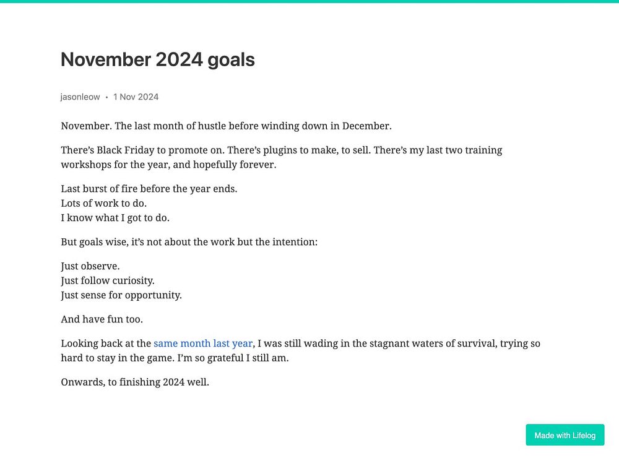
Task: Click the "November 2024 goals" post title
Action: [157, 59]
